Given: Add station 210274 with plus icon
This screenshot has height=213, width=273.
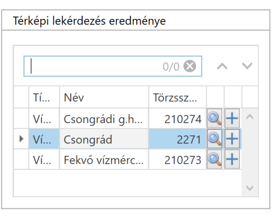Looking at the screenshot, I should (x=232, y=119).
